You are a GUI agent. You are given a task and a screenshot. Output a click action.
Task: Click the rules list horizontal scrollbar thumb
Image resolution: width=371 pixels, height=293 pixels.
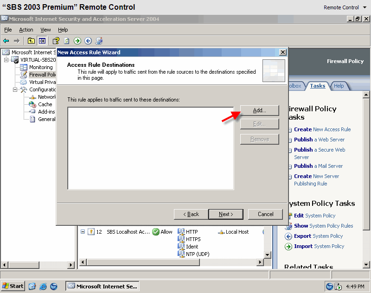143,262
